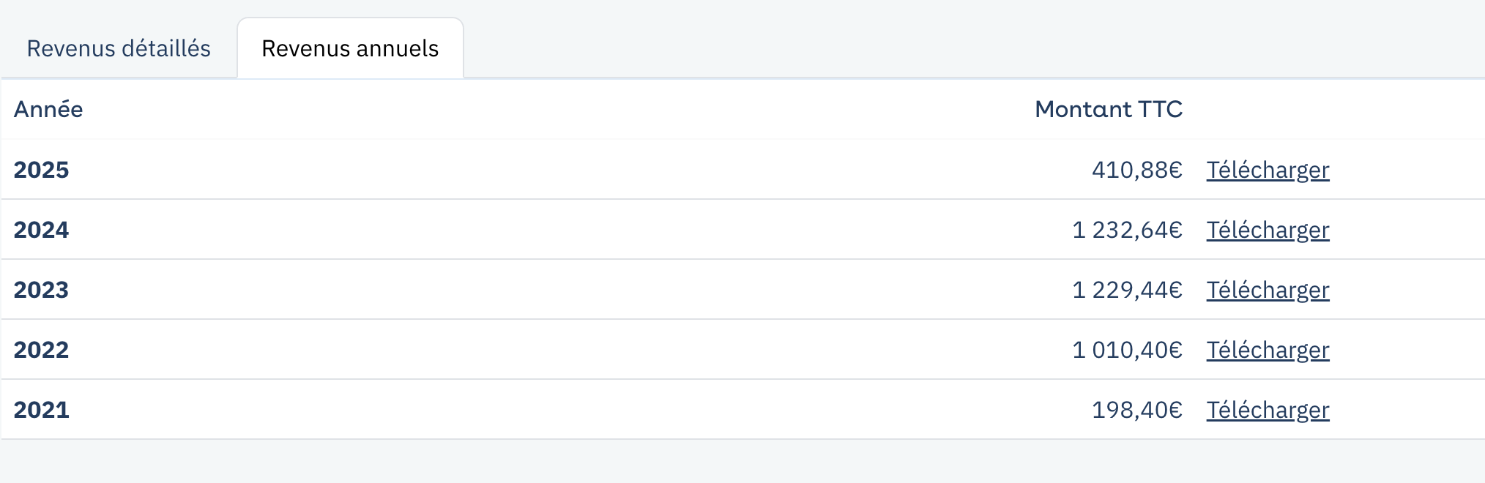
Task: Click the 1 010,40€ amount cell
Action: [1128, 350]
